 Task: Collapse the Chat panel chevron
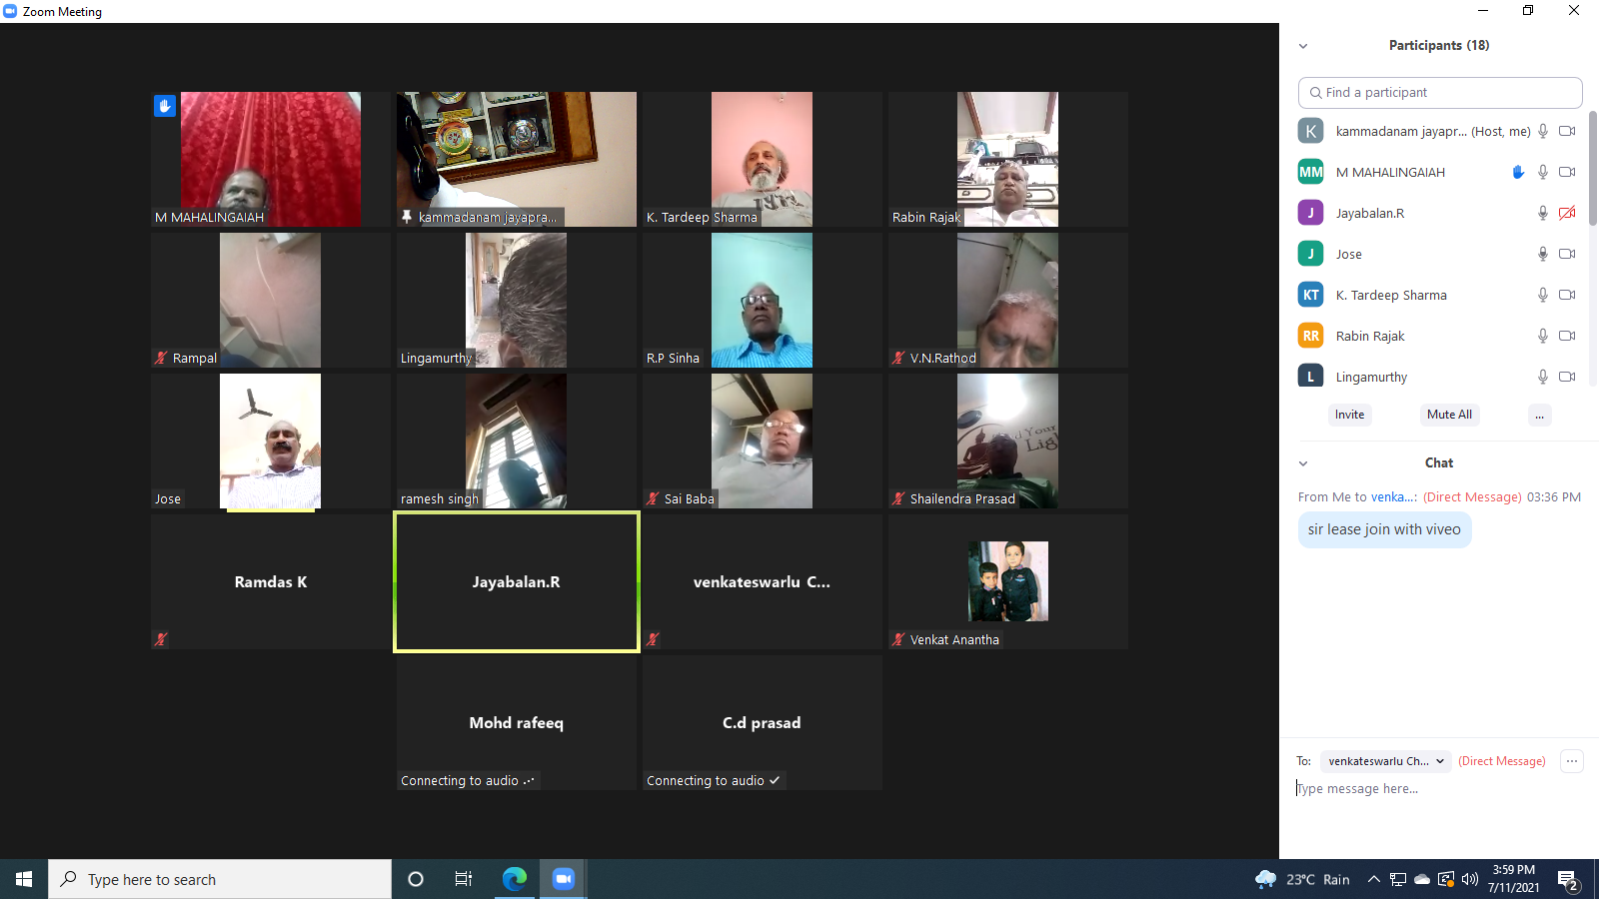pos(1303,463)
